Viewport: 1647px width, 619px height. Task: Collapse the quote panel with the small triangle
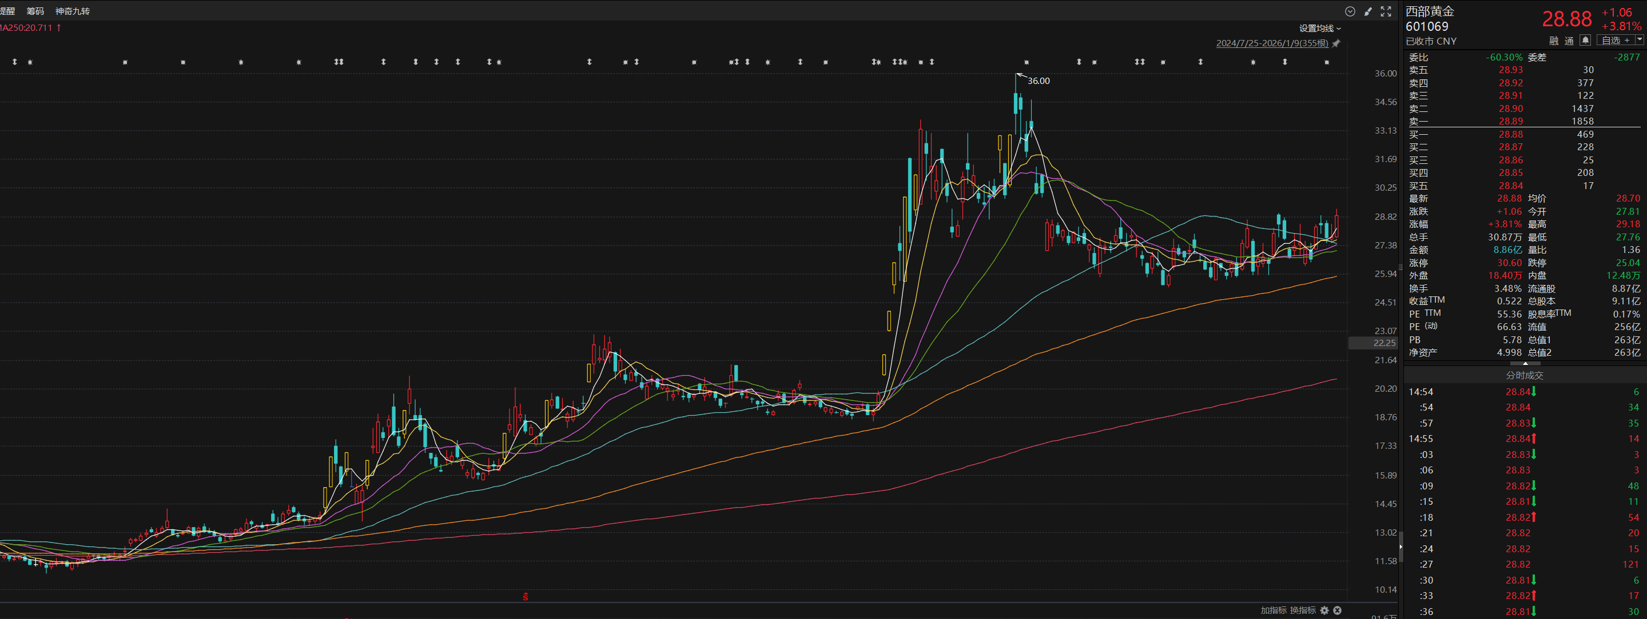tap(1526, 363)
